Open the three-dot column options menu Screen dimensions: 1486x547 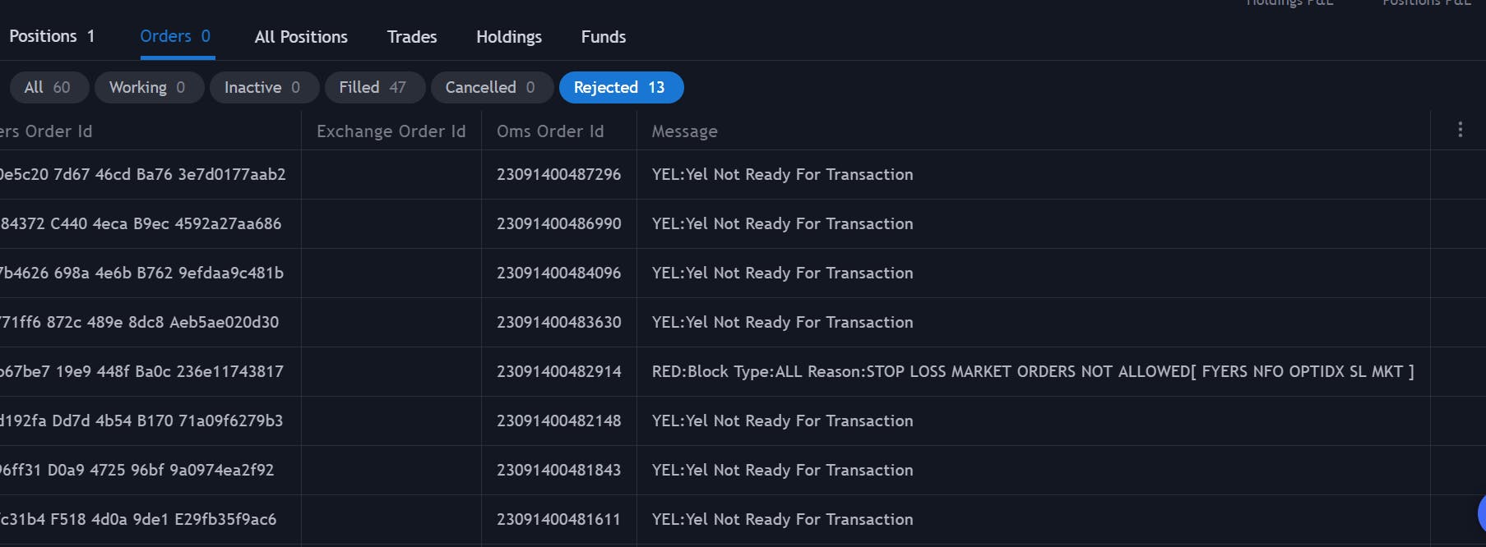1460,130
